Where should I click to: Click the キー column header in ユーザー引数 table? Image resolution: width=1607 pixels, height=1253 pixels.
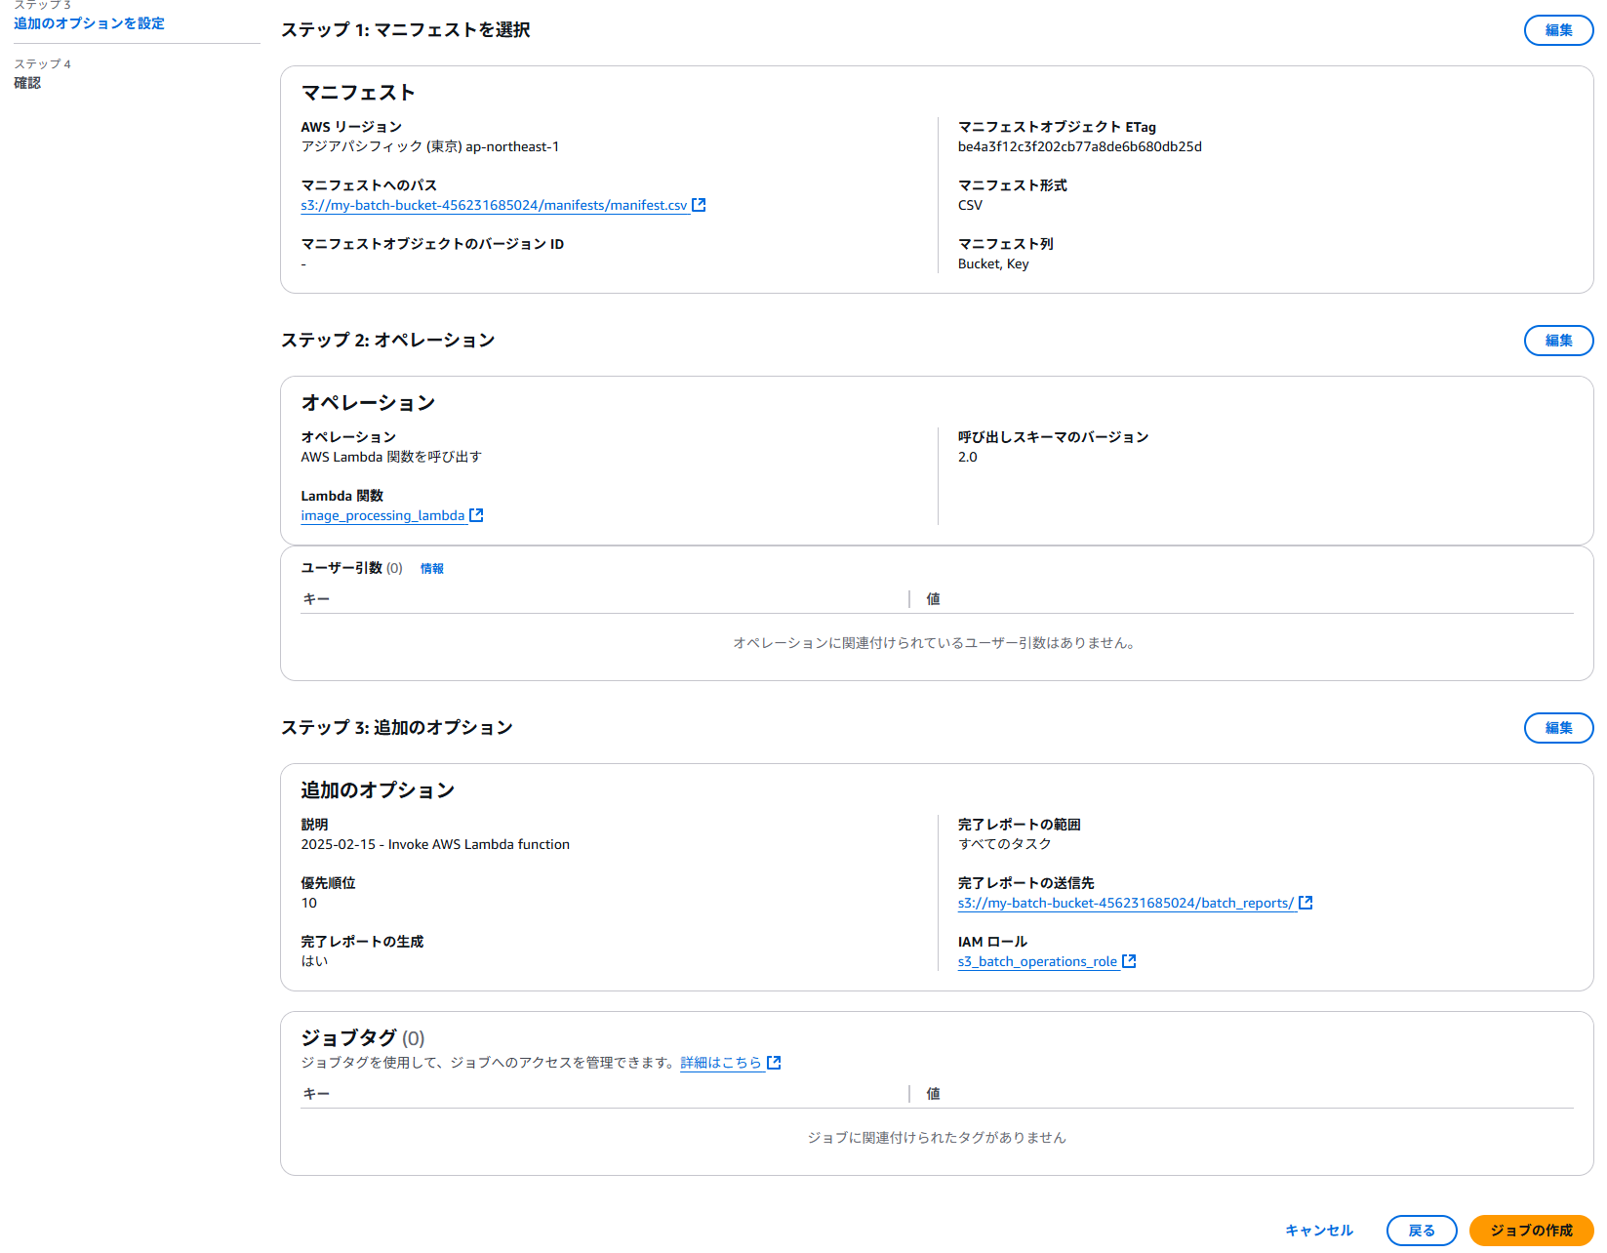coord(316,599)
